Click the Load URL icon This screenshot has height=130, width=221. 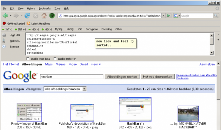(4, 35)
